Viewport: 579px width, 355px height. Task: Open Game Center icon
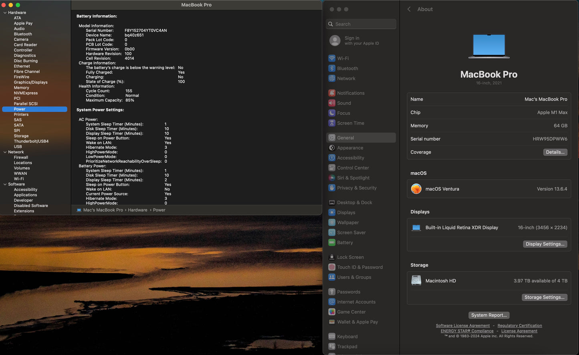(x=332, y=312)
